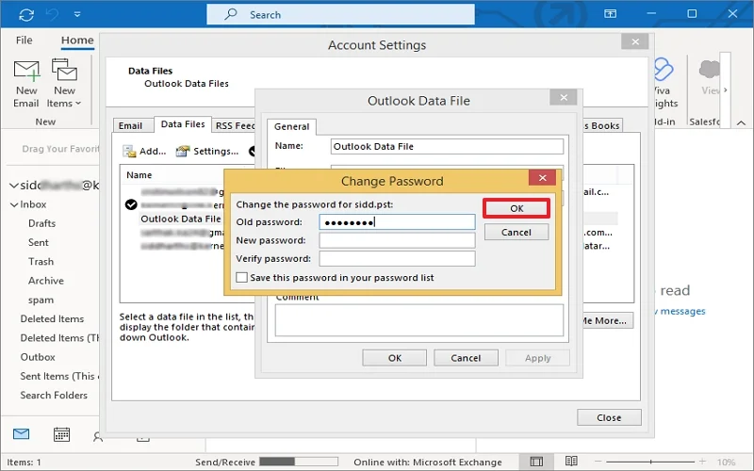
Task: Select Data Files tab in Account Settings
Action: tap(183, 124)
